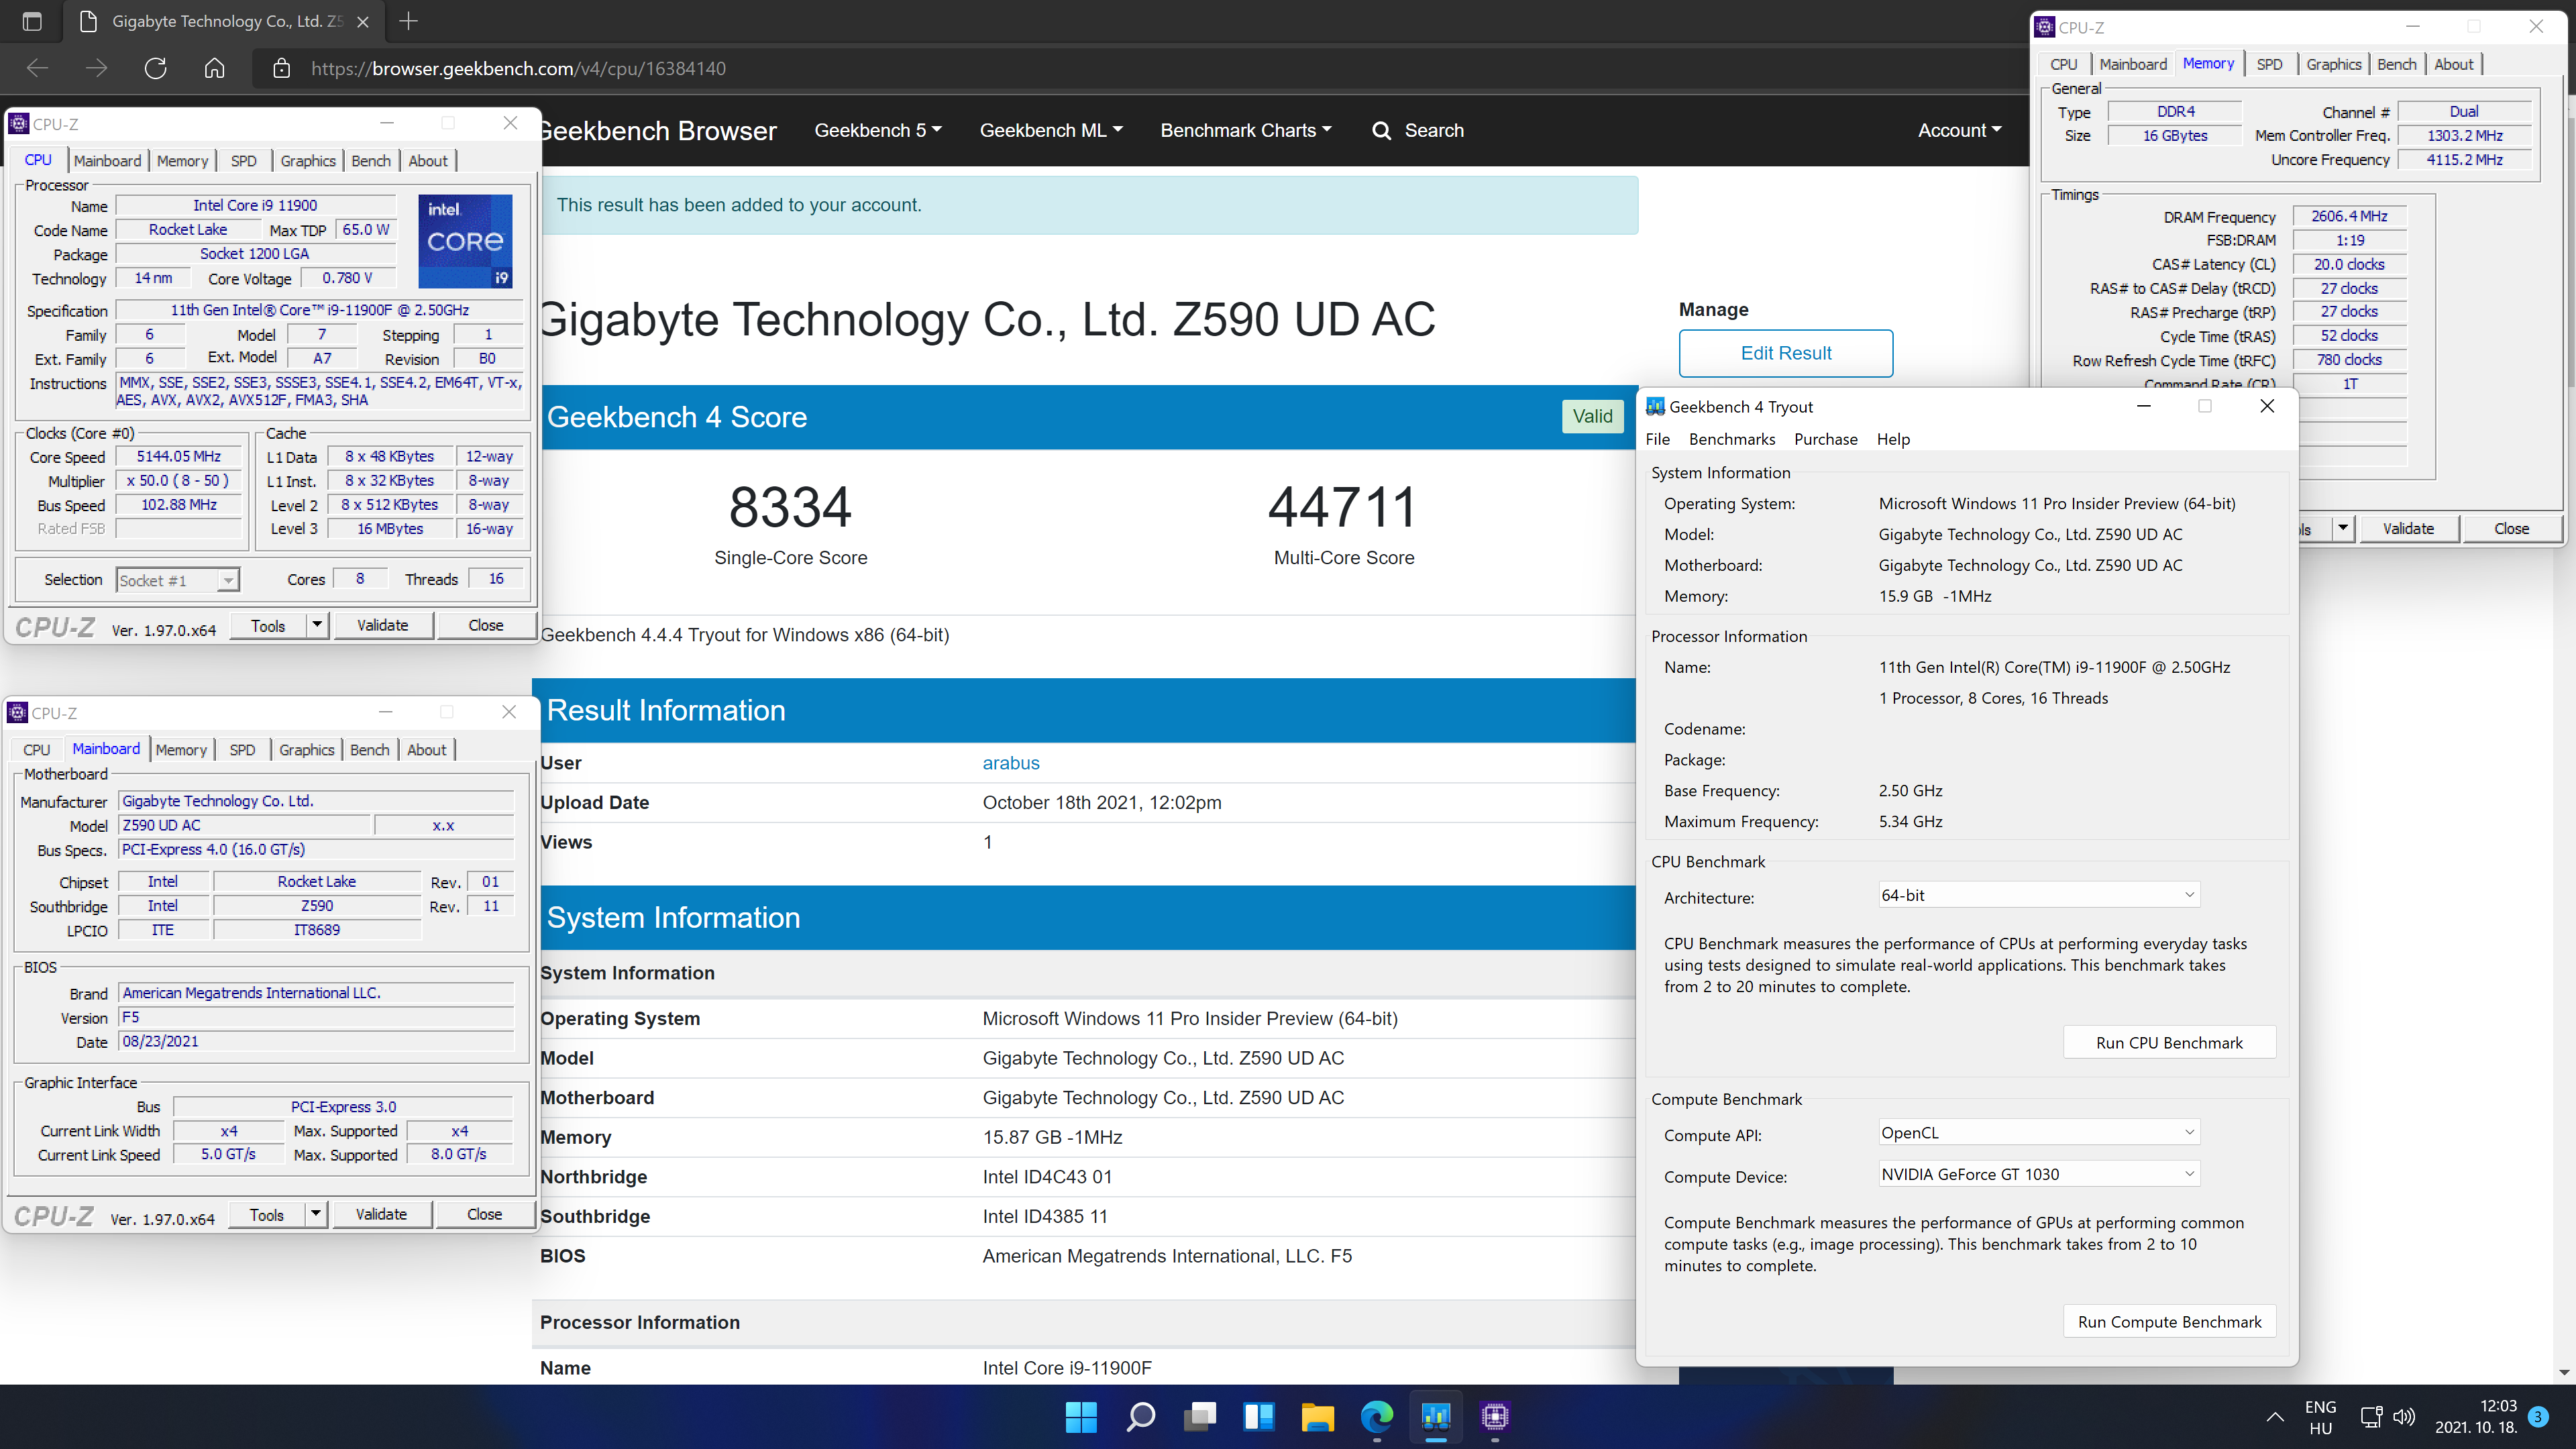
Task: Open the notification count badge
Action: pyautogui.click(x=2537, y=1416)
